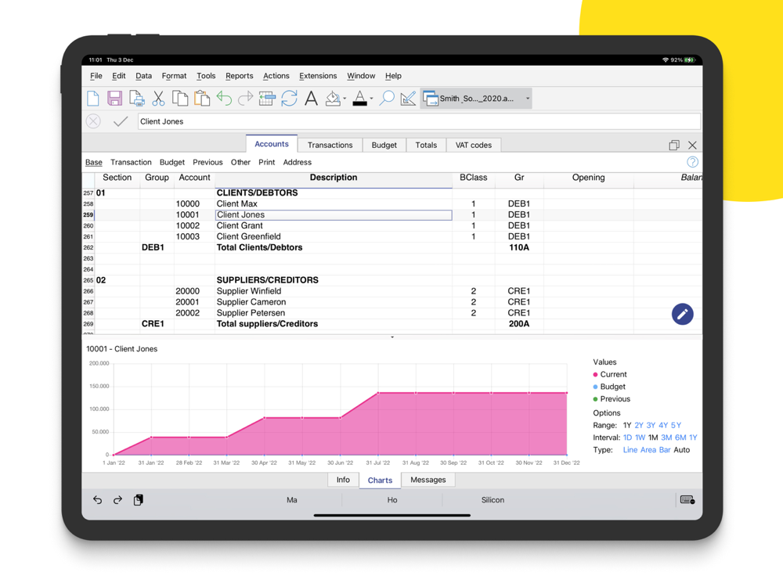The height and width of the screenshot is (587, 783).
Task: Open the Info tab below the chart
Action: tap(343, 480)
